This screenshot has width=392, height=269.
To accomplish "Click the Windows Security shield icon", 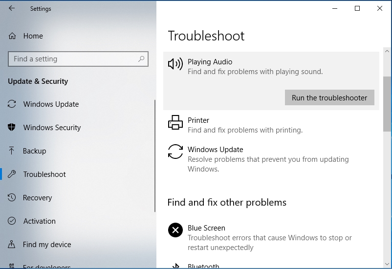I will click(12, 128).
